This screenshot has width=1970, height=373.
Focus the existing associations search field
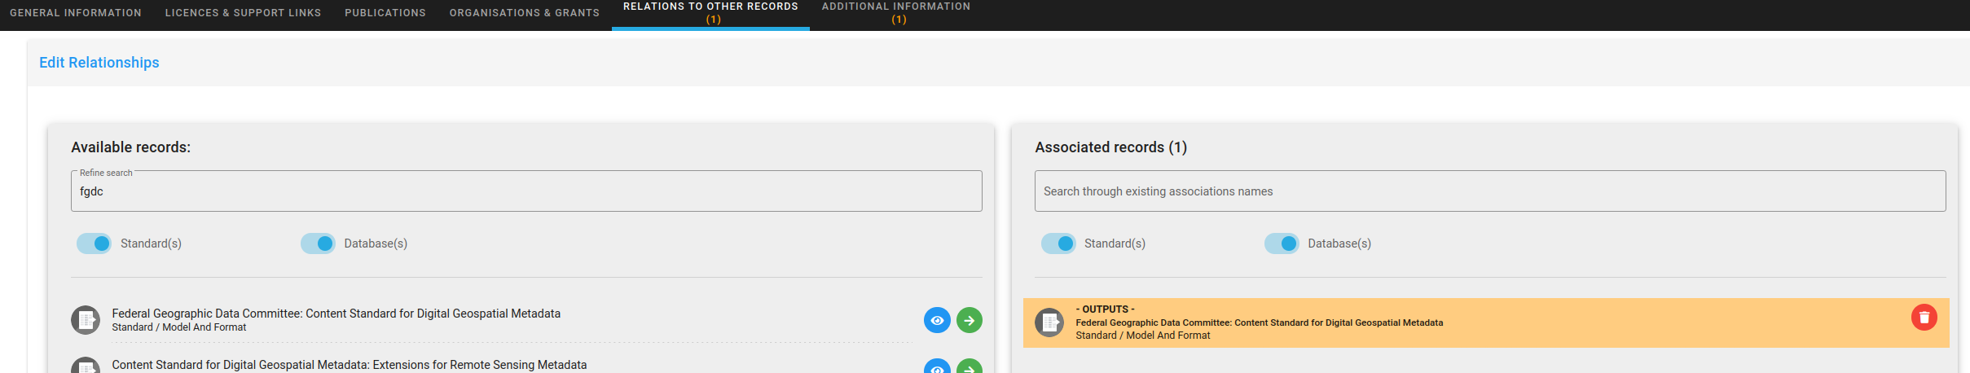pos(1490,191)
